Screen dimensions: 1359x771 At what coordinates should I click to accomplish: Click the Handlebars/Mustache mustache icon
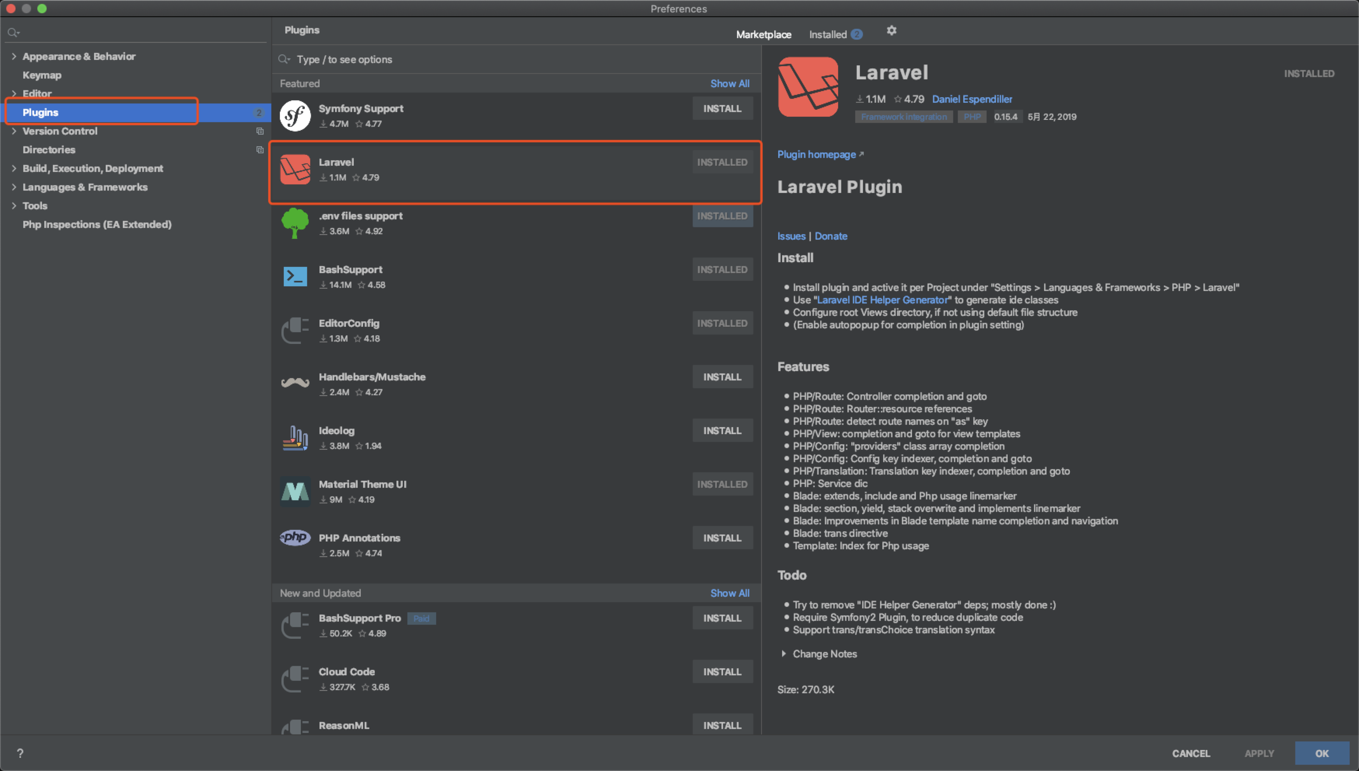295,382
